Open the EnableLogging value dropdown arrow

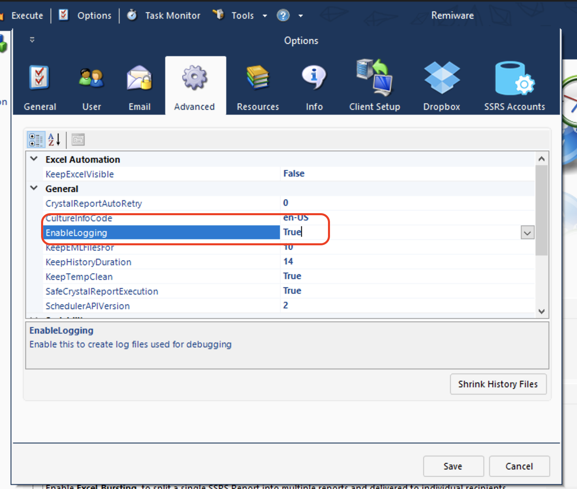[x=527, y=233]
